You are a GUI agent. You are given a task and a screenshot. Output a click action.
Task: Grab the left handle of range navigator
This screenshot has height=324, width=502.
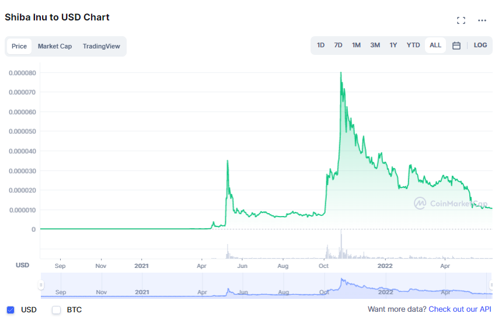[x=41, y=285]
